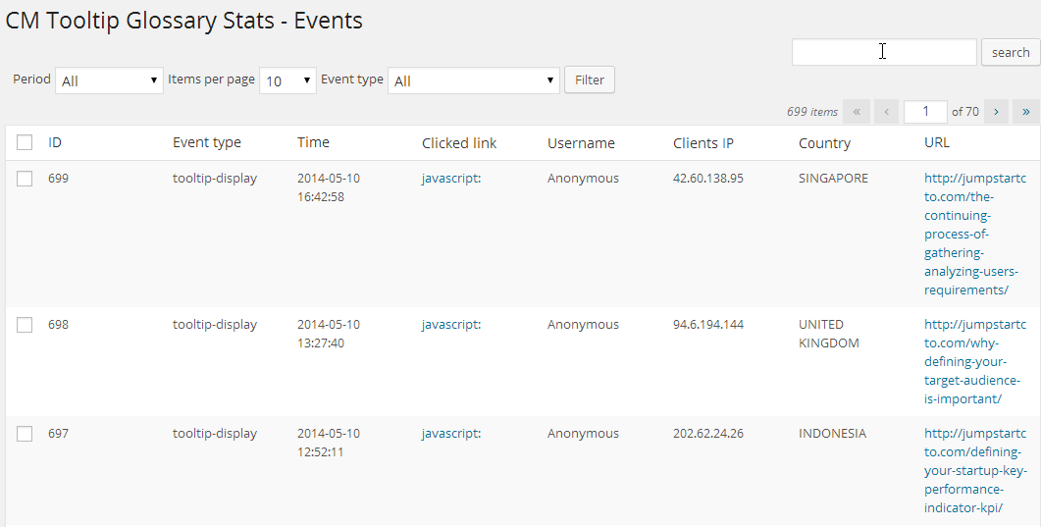Click the current page number field
The image size is (1041, 527).
click(x=925, y=112)
